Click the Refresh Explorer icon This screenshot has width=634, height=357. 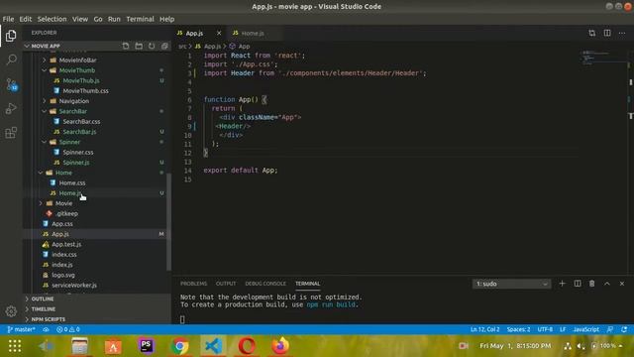[x=152, y=47]
